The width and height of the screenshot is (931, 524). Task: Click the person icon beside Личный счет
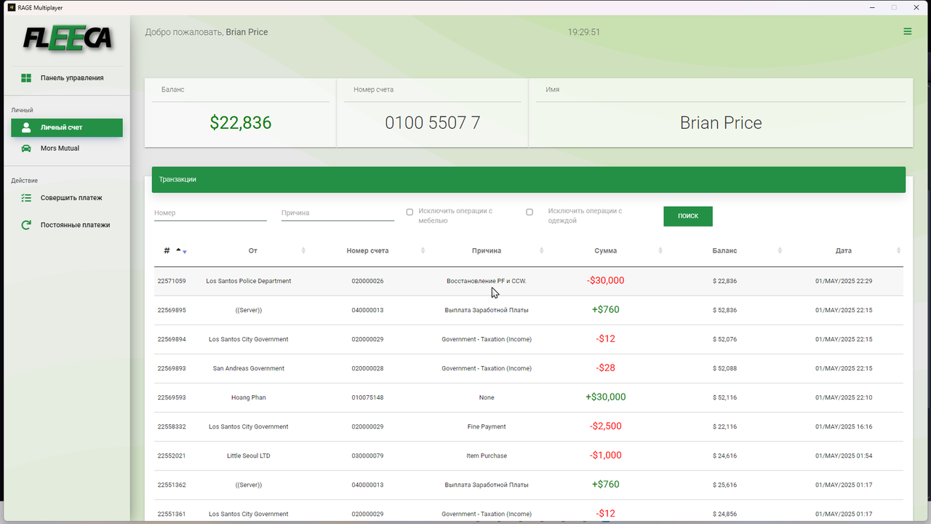pyautogui.click(x=26, y=127)
